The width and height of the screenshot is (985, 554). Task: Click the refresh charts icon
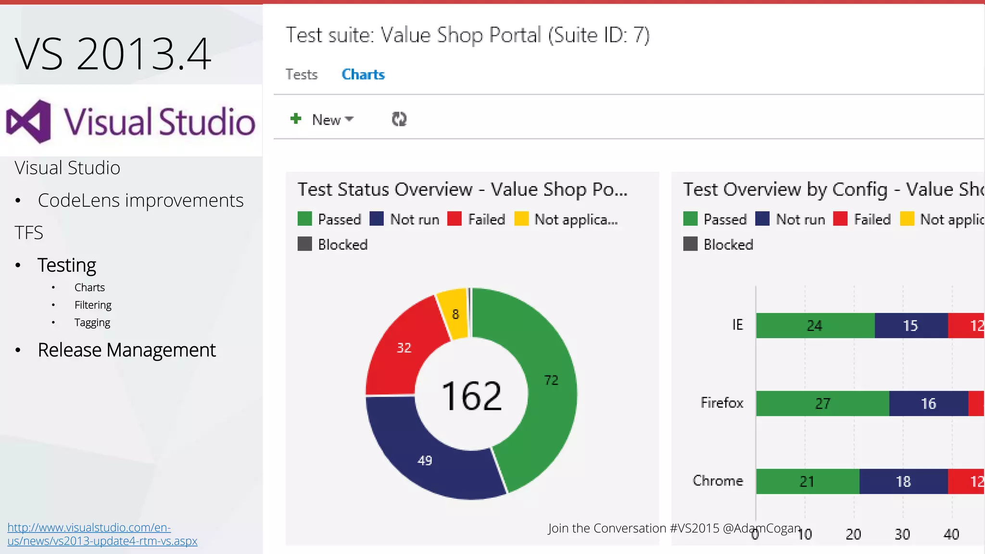[399, 119]
